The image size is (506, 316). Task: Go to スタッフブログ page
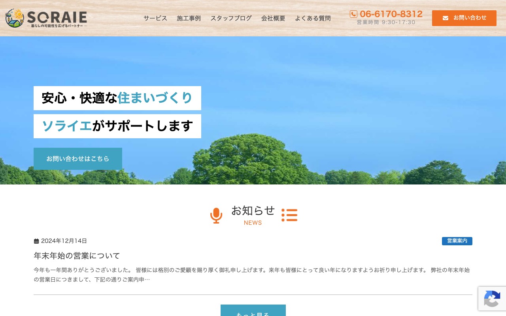(x=231, y=18)
